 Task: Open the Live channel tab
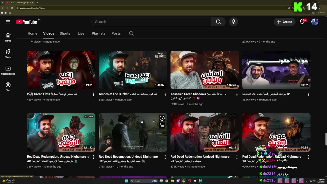tap(81, 33)
